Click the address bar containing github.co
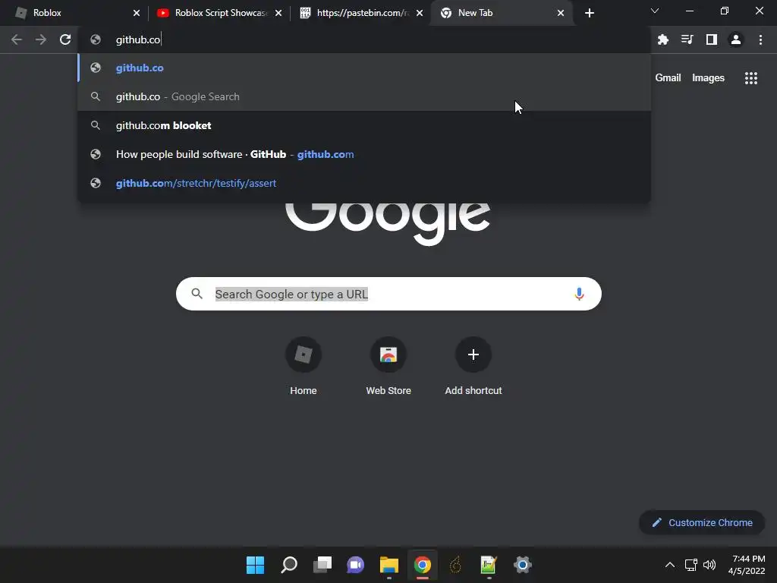The image size is (777, 583). pyautogui.click(x=364, y=39)
